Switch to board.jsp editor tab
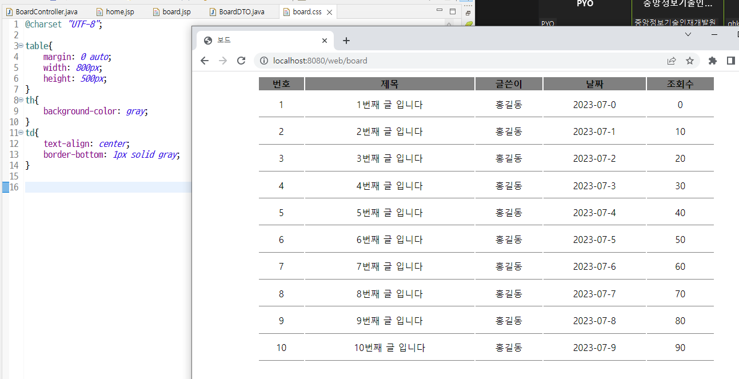Screen dimensions: 739x379 (171, 11)
